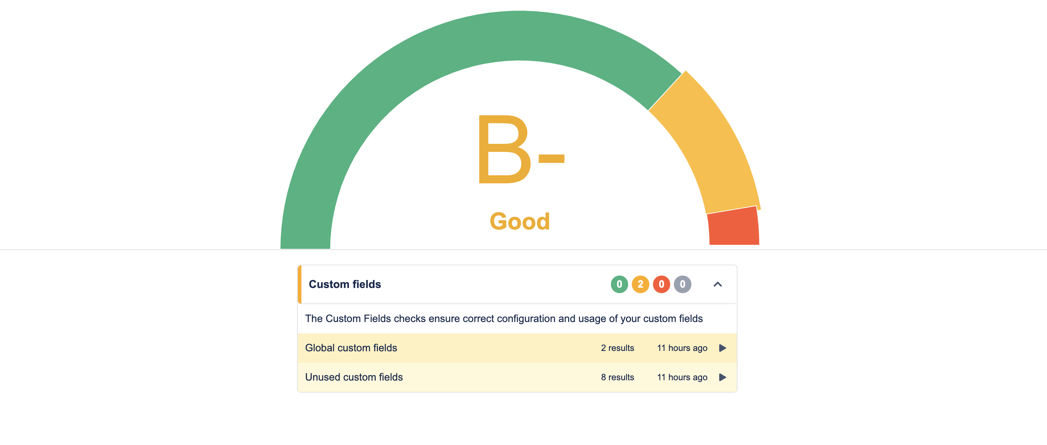
Task: Click the 8 results count
Action: [618, 377]
